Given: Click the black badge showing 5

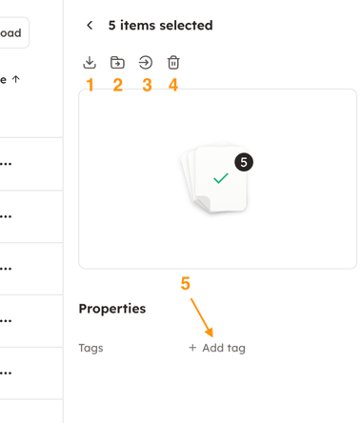Looking at the screenshot, I should [244, 162].
